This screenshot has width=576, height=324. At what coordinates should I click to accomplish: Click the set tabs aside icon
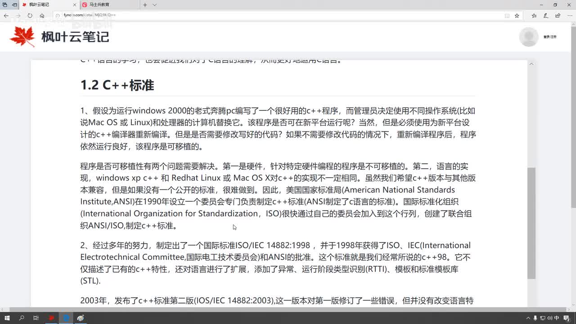[x=14, y=4]
